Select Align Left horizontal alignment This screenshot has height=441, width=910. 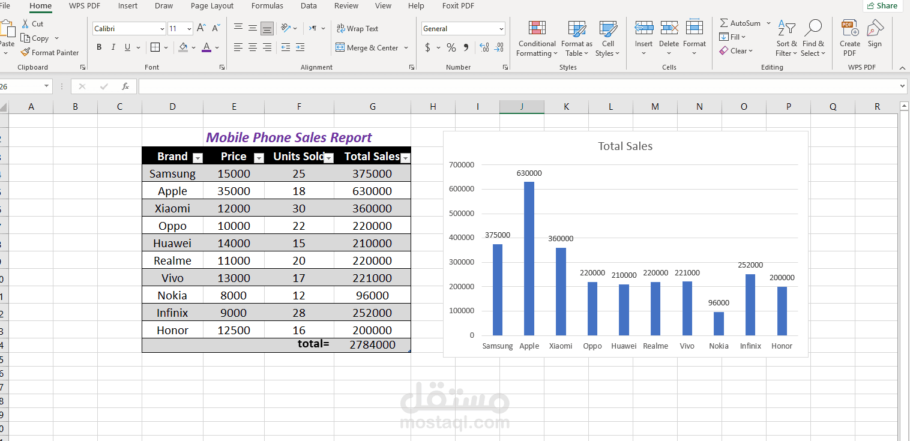coord(238,47)
